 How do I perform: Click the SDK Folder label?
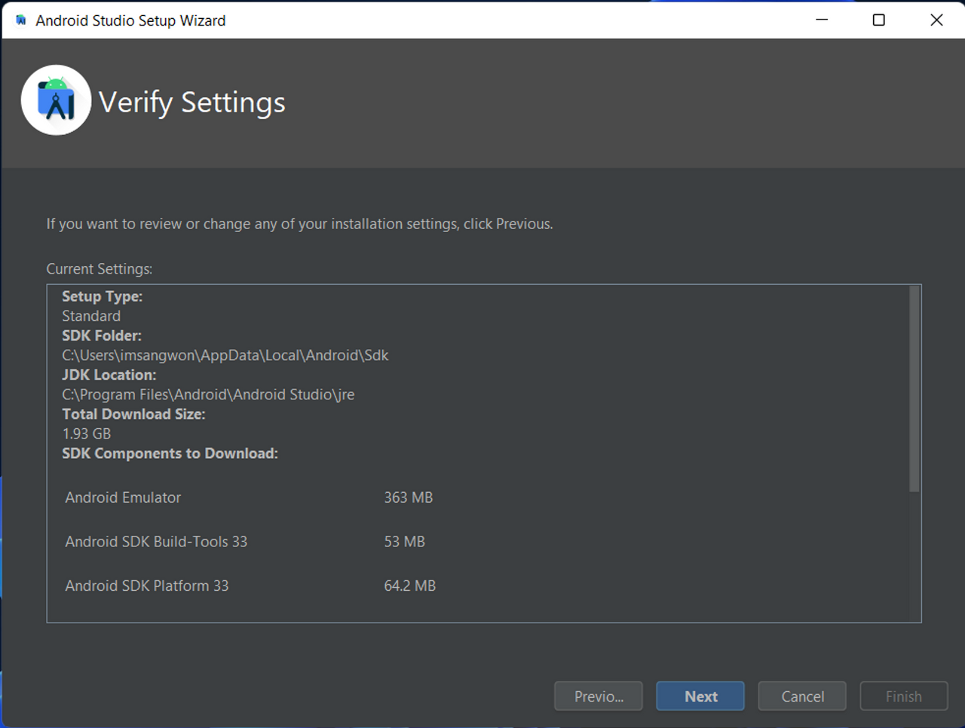click(x=102, y=335)
